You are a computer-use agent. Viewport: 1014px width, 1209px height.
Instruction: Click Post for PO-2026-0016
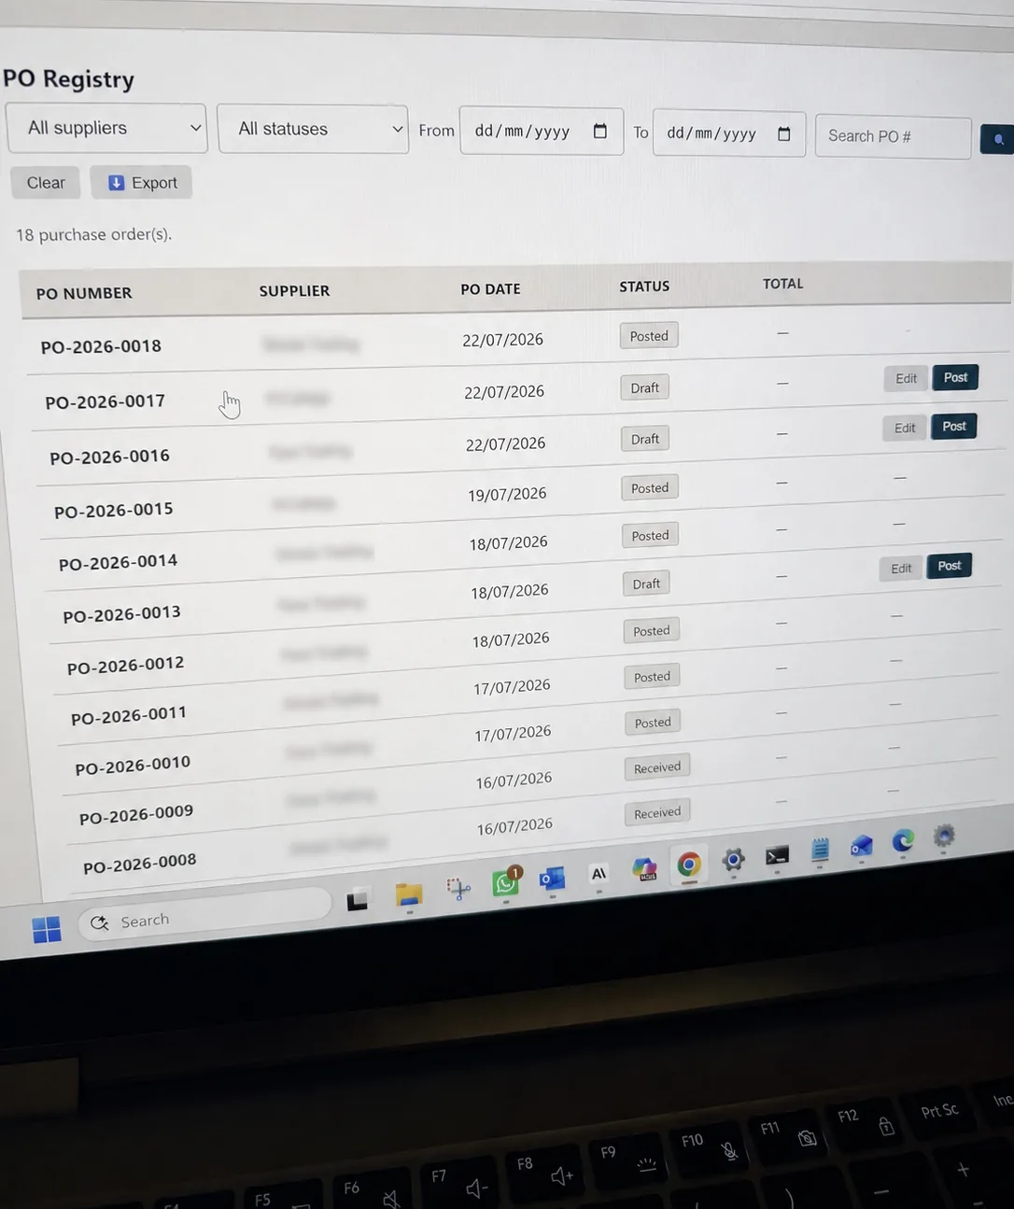tap(954, 426)
